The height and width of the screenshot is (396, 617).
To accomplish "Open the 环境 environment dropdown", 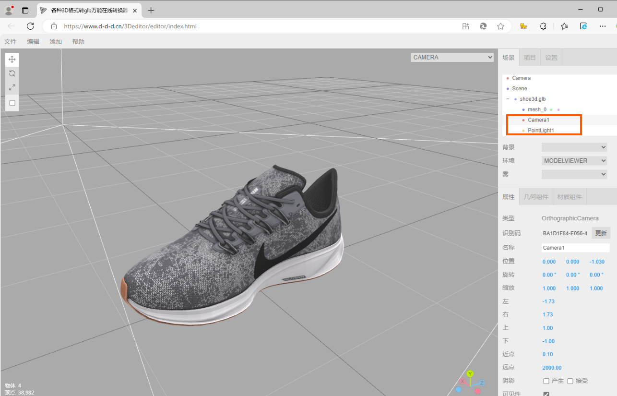I will click(574, 161).
